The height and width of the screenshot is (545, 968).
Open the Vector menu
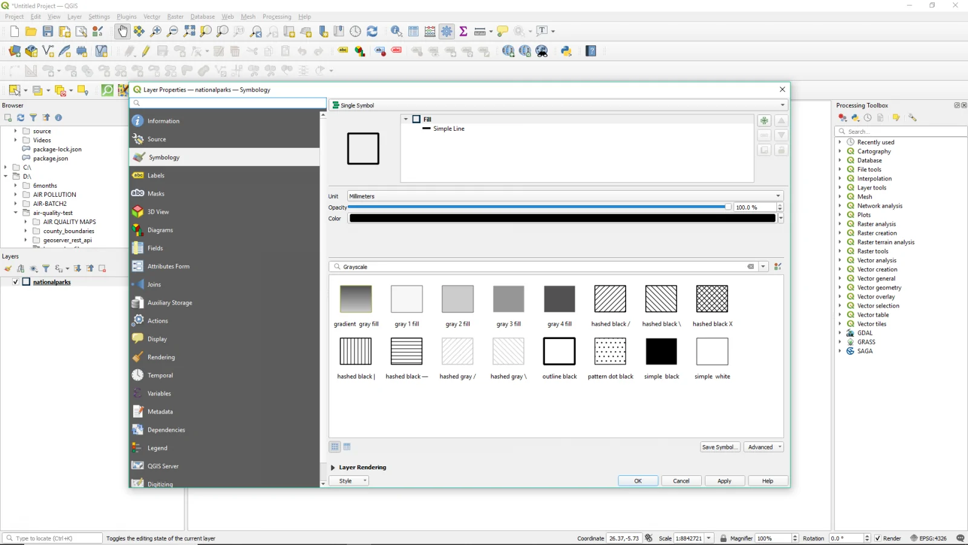point(152,16)
